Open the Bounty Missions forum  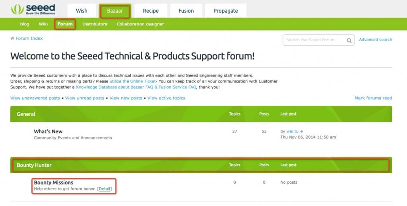[53, 183]
